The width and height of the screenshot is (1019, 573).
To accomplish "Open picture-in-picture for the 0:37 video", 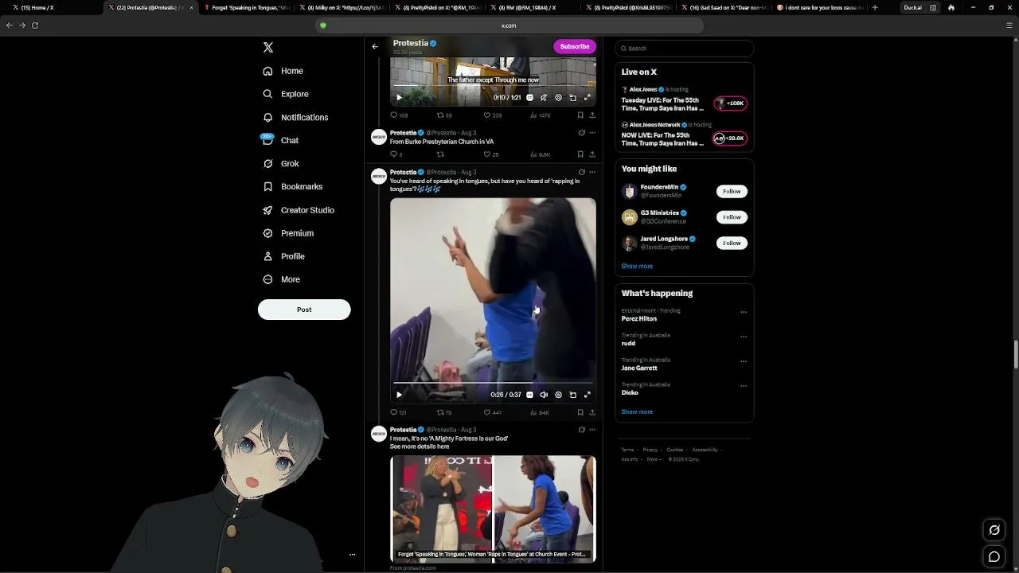I will pyautogui.click(x=572, y=395).
